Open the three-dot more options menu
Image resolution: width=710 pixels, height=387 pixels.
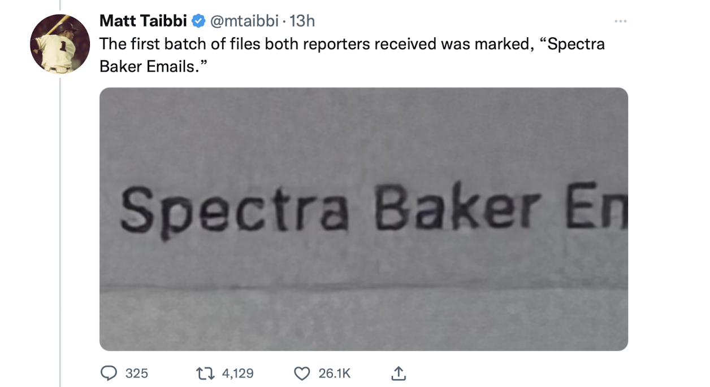[x=621, y=21]
